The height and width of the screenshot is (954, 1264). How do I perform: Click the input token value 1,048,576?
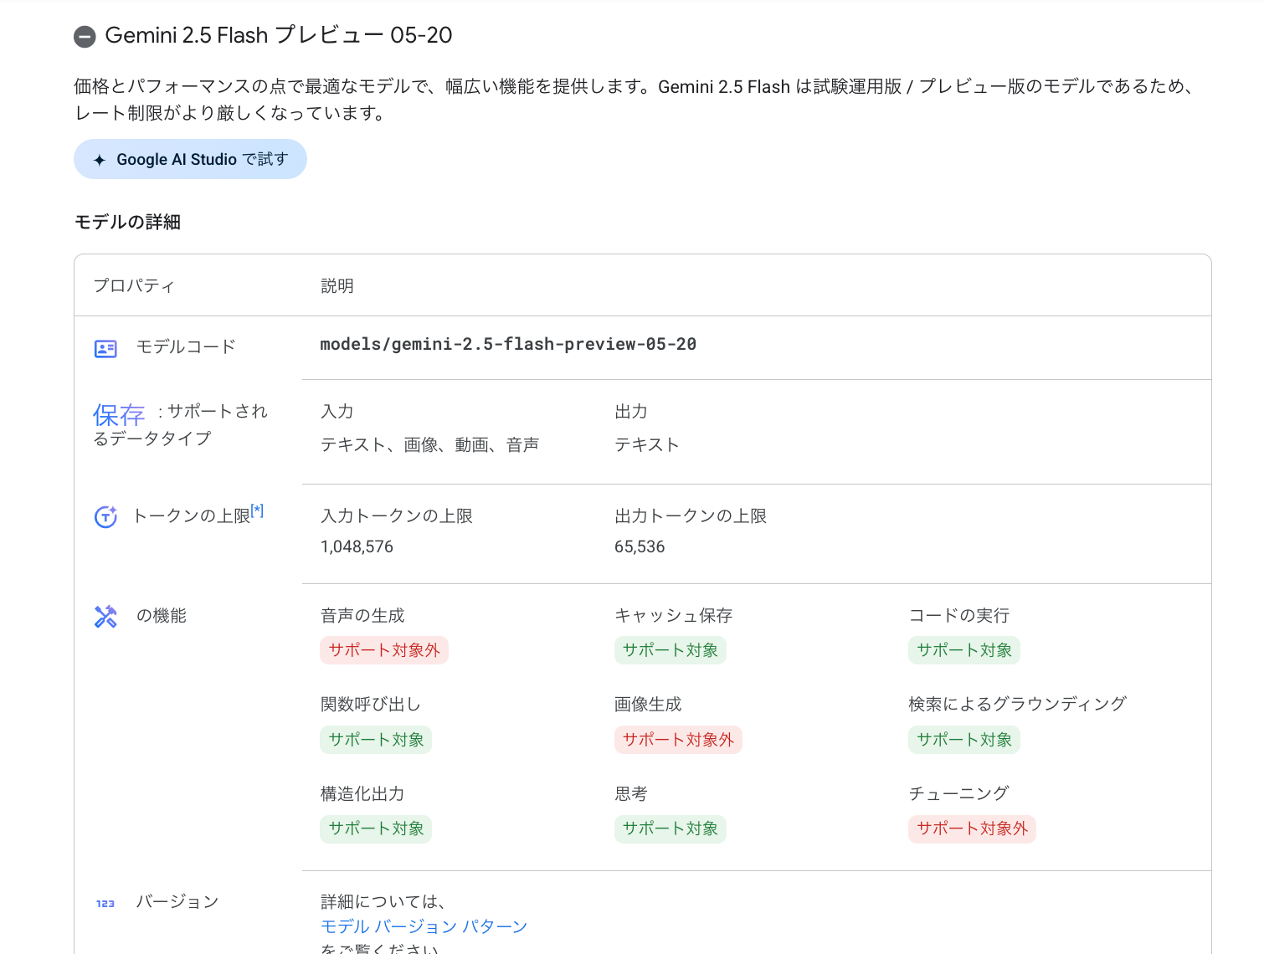click(357, 546)
